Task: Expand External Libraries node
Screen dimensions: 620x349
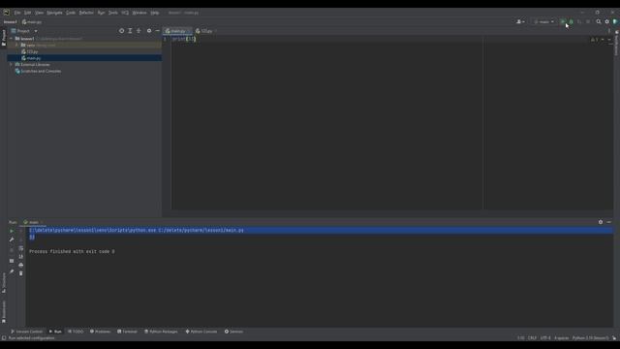Action: coord(11,65)
